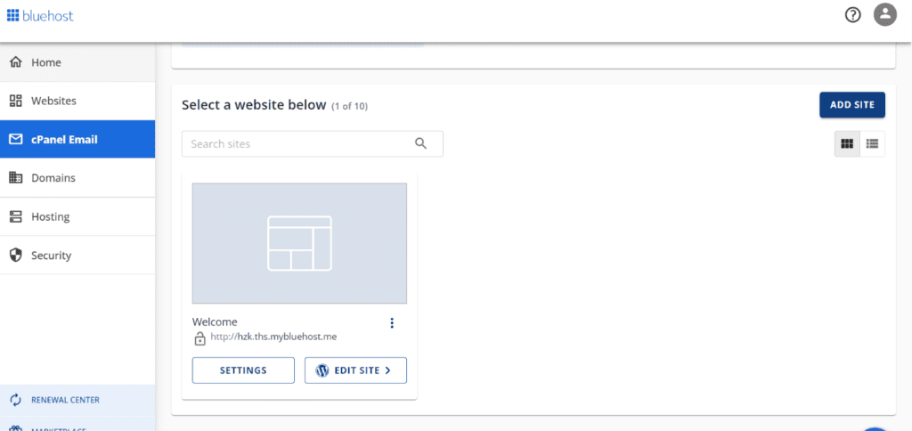The height and width of the screenshot is (431, 912).
Task: Switch to grid view
Action: point(847,143)
